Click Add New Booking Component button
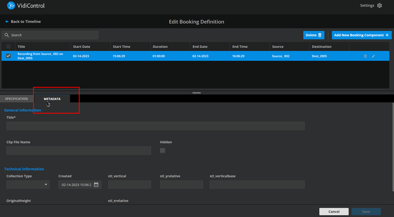394x217 pixels. [361, 35]
